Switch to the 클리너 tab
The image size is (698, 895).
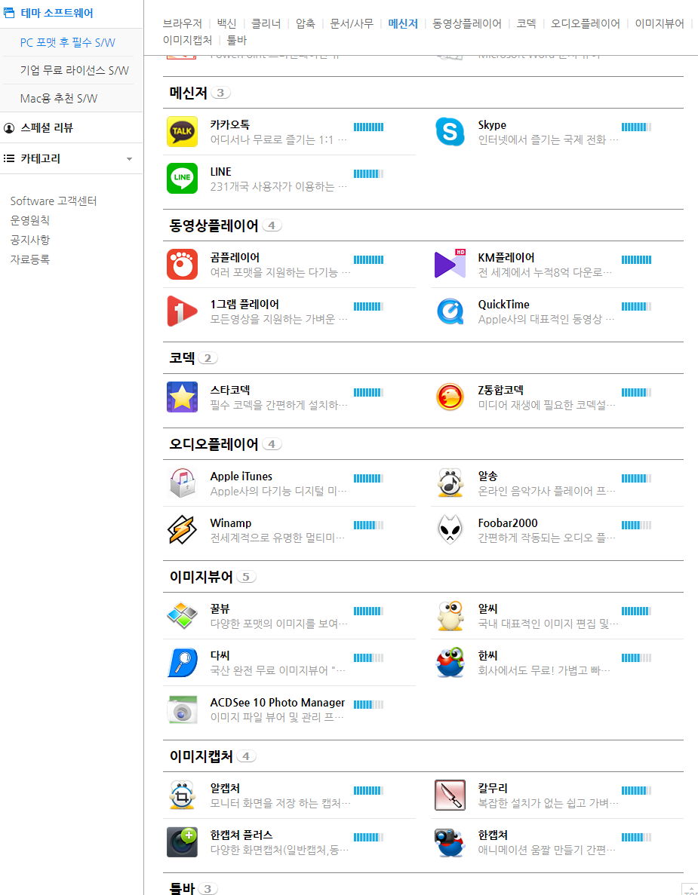pos(266,23)
